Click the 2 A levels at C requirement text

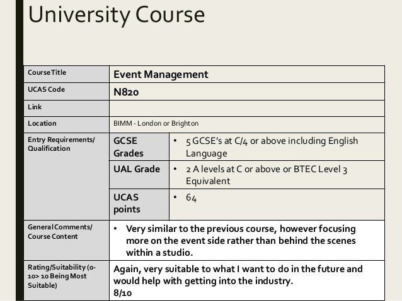267,175
